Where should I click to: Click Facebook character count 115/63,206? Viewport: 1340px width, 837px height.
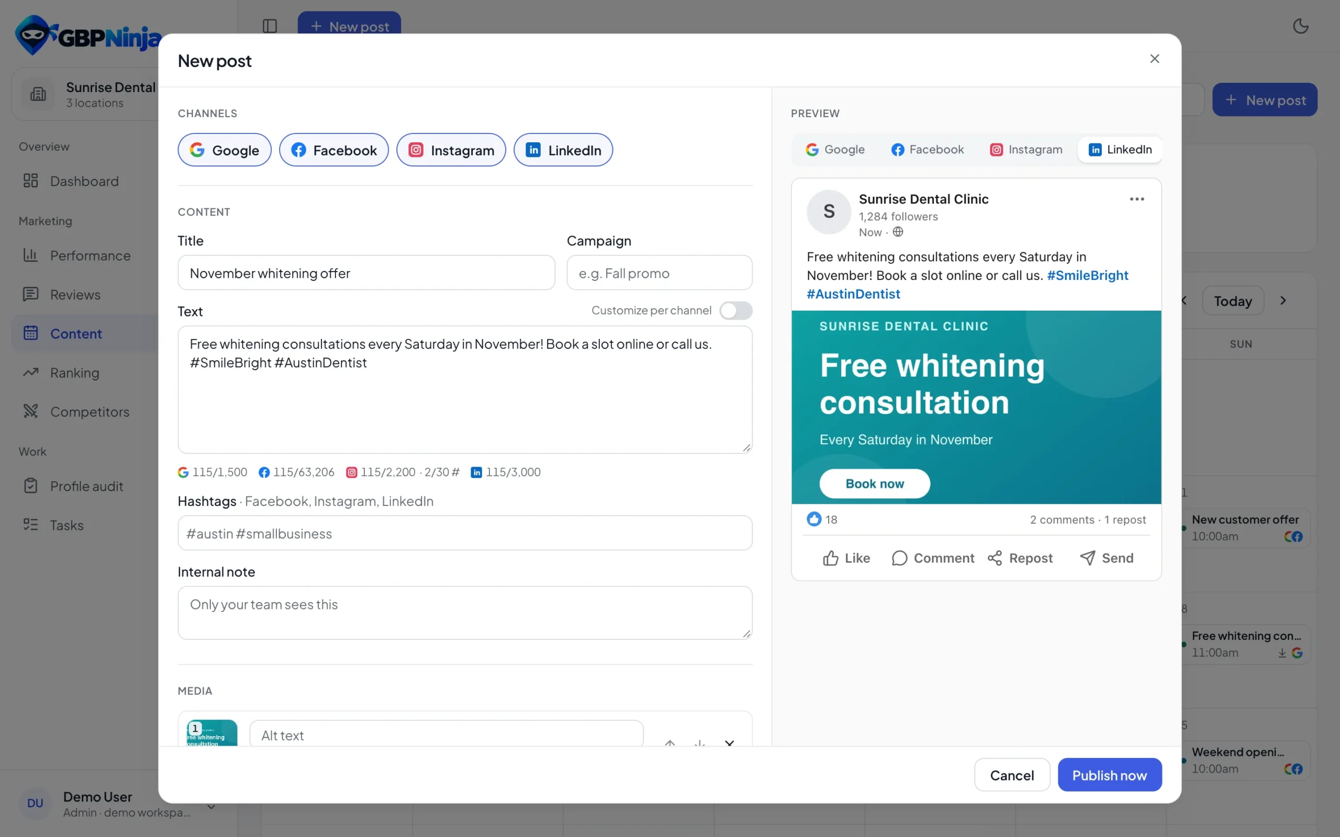[297, 472]
